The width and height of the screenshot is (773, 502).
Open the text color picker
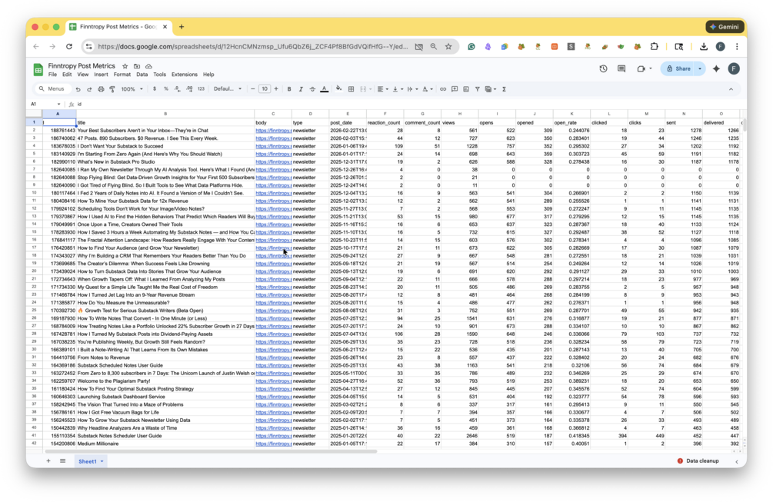tap(324, 89)
